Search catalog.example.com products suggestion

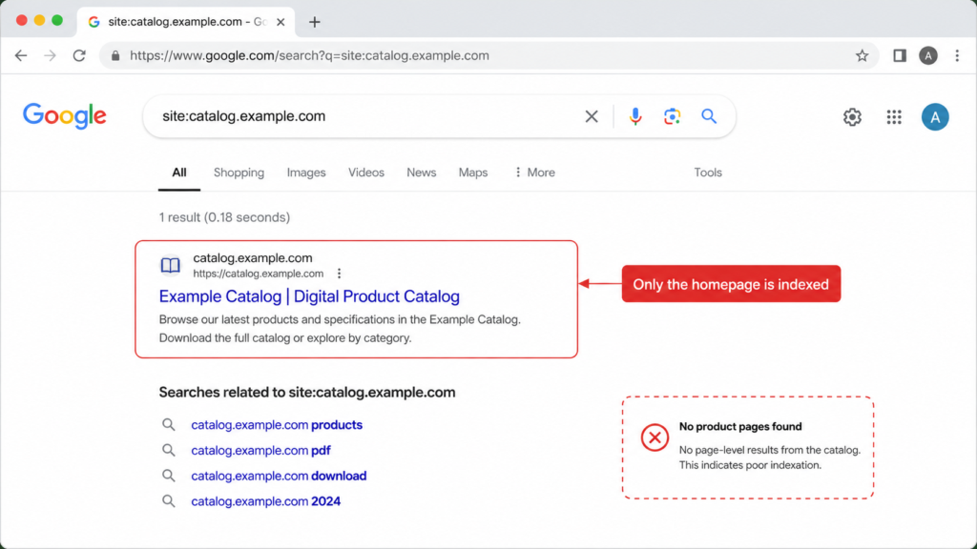(277, 424)
